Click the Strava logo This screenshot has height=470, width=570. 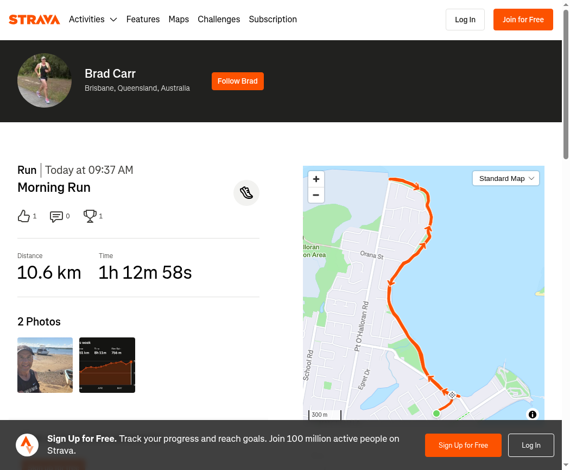tap(34, 20)
